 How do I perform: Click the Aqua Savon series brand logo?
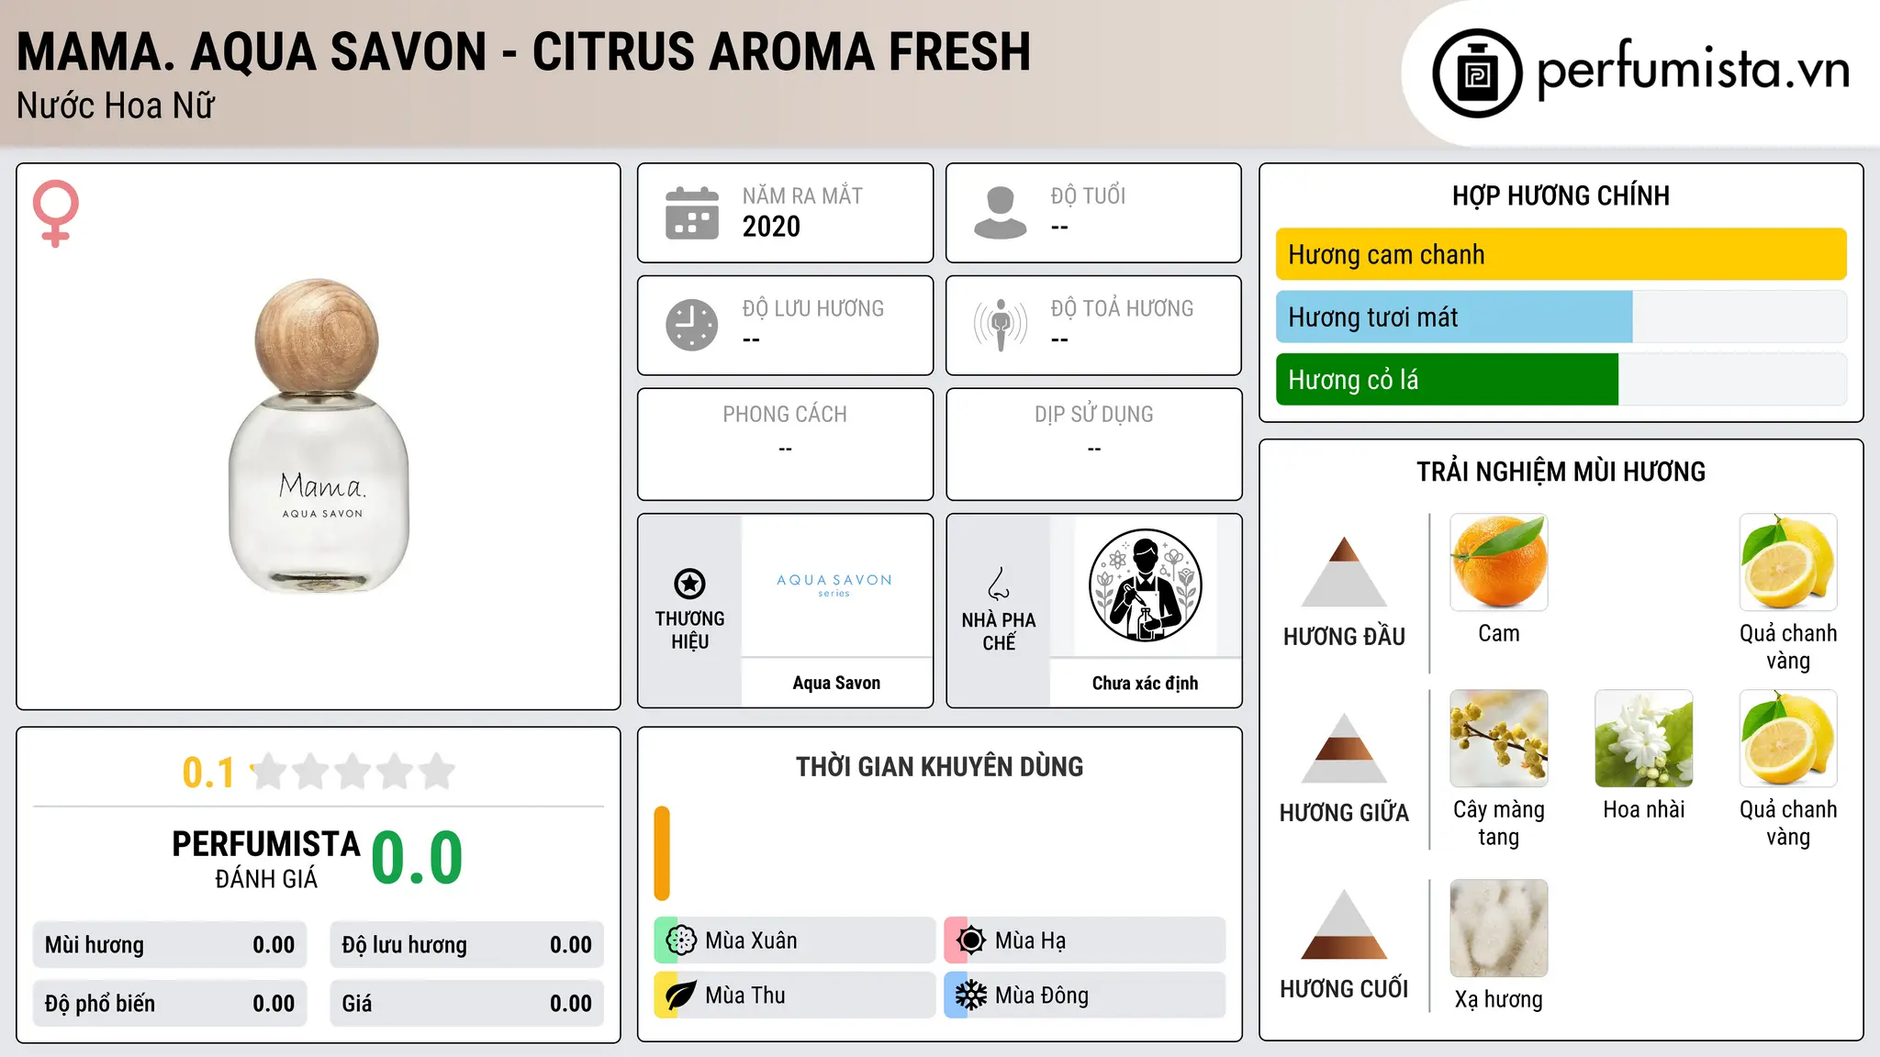pos(834,584)
